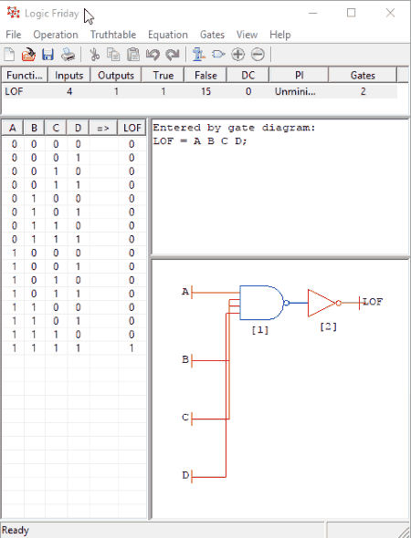Click the Redo arrow icon
Viewport: 411px width, 538px height.
point(173,54)
